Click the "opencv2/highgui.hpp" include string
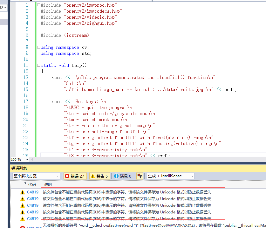 91,23
